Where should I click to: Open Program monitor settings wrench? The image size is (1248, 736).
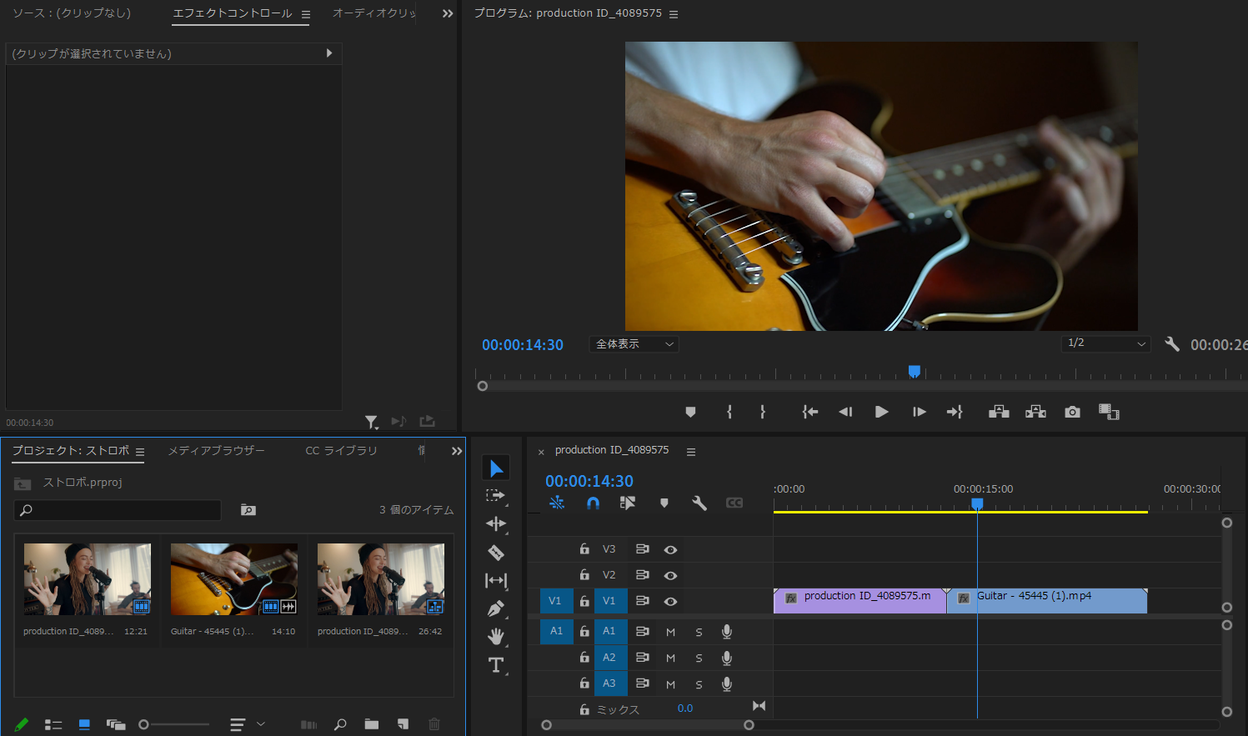click(1172, 344)
